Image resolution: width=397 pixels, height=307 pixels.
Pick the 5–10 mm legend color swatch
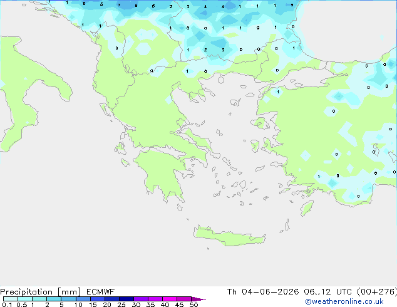(68, 299)
